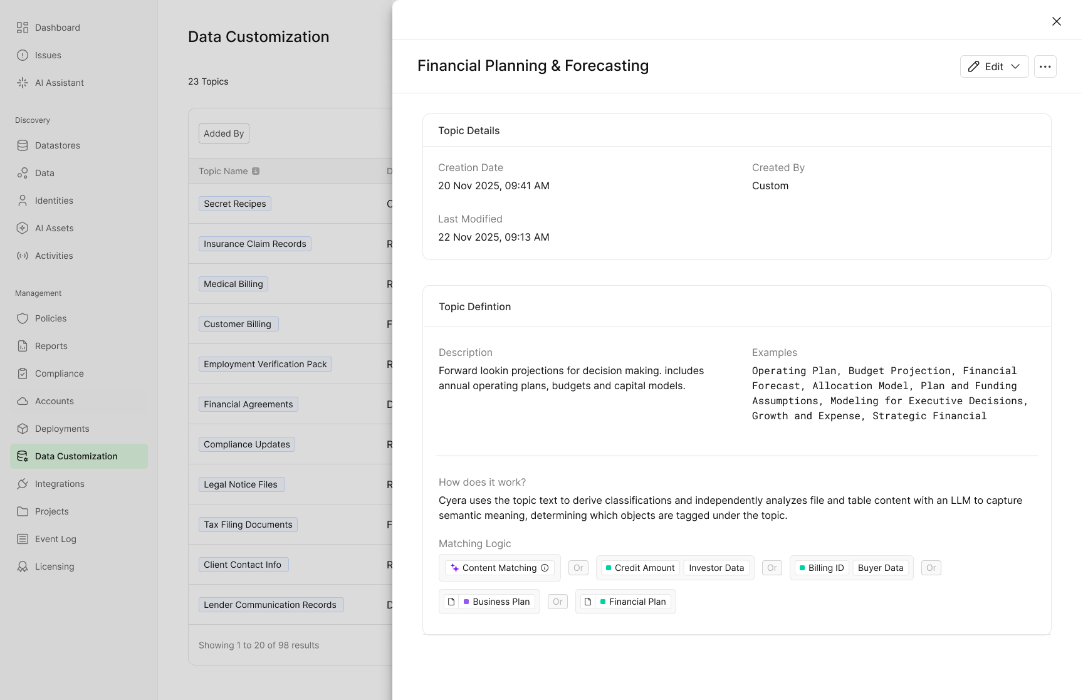
Task: Open the Reports section
Action: (51, 345)
